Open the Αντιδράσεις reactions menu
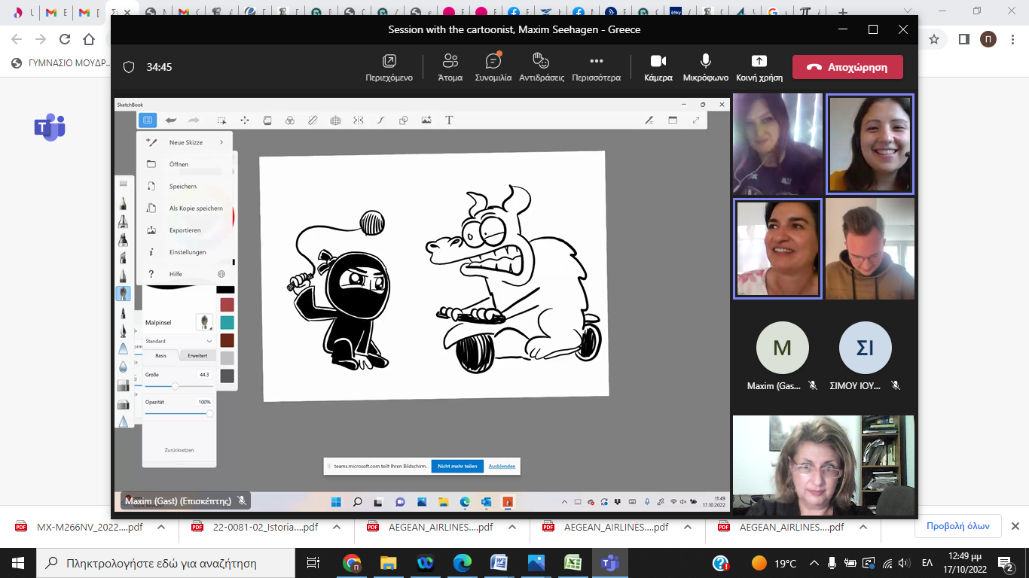Viewport: 1029px width, 578px height. (x=541, y=67)
